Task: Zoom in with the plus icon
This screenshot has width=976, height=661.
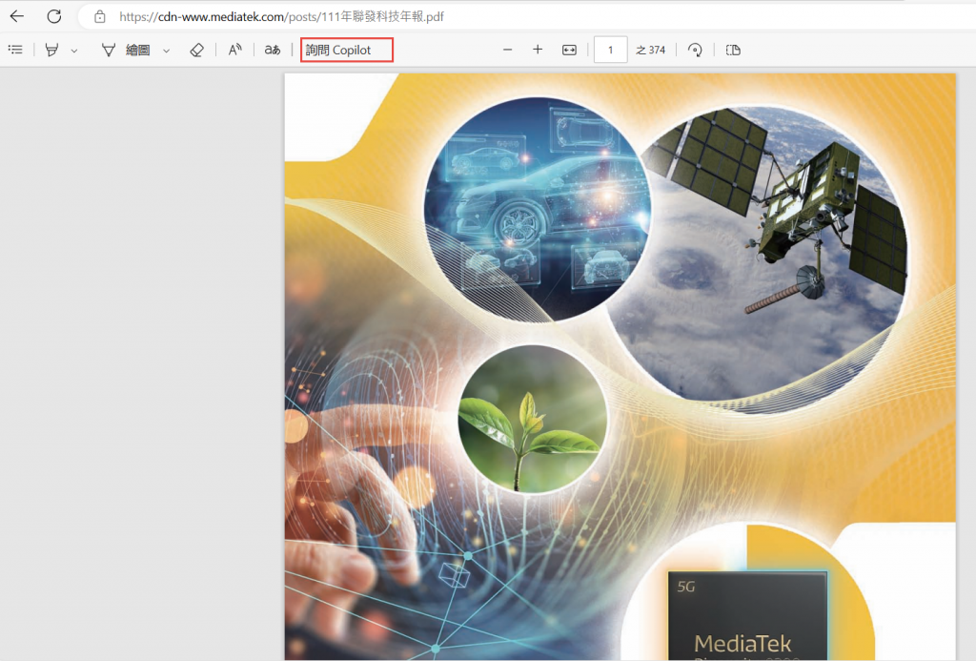Action: [538, 50]
